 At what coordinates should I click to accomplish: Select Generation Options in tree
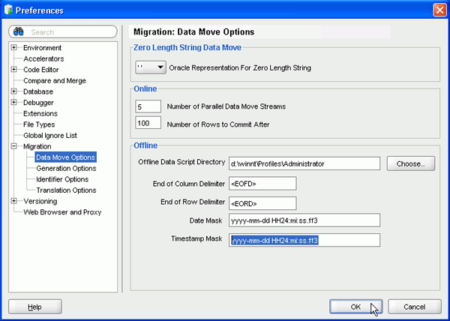coord(66,169)
